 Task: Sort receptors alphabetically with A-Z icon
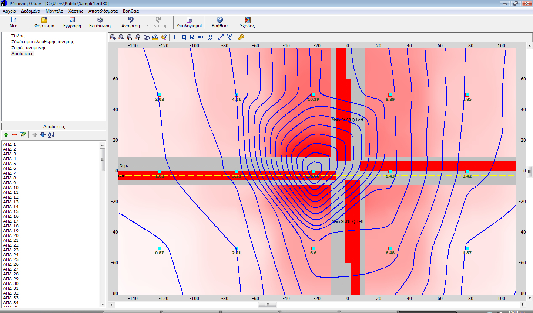coord(51,135)
